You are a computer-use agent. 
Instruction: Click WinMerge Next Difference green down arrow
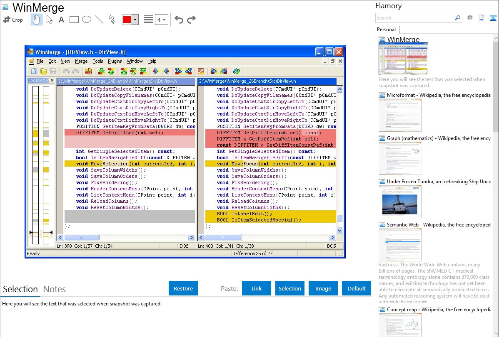pyautogui.click(x=102, y=71)
